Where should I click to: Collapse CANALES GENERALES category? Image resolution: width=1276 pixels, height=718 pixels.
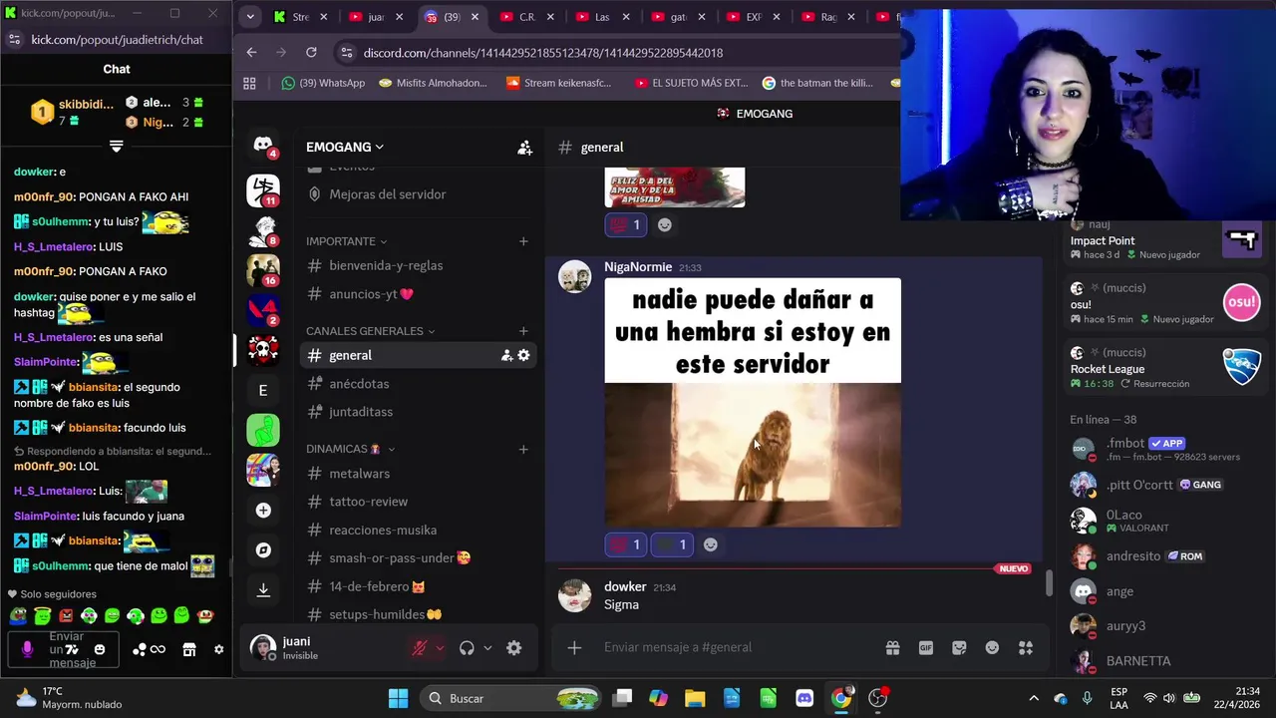(371, 331)
